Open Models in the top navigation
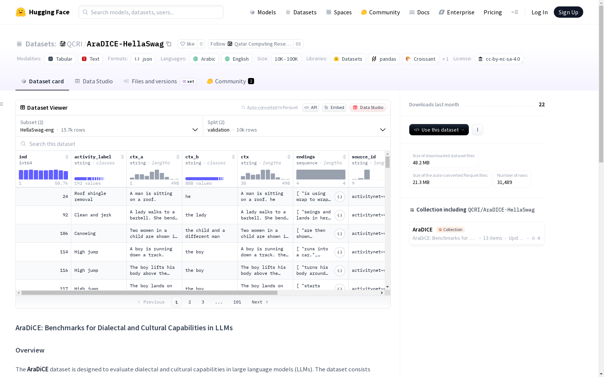 coord(263,12)
